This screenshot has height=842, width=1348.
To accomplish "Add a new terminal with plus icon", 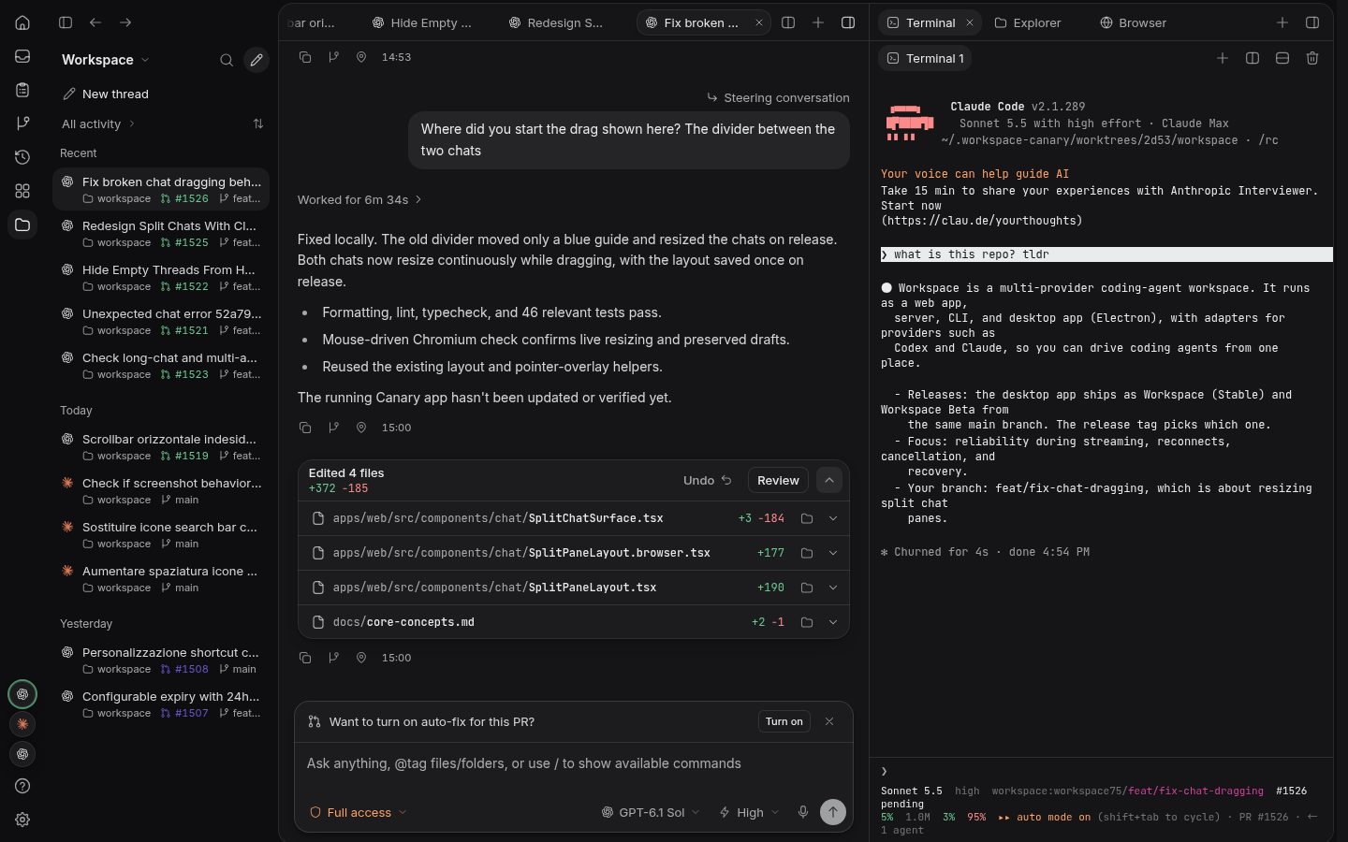I will click(x=1223, y=58).
